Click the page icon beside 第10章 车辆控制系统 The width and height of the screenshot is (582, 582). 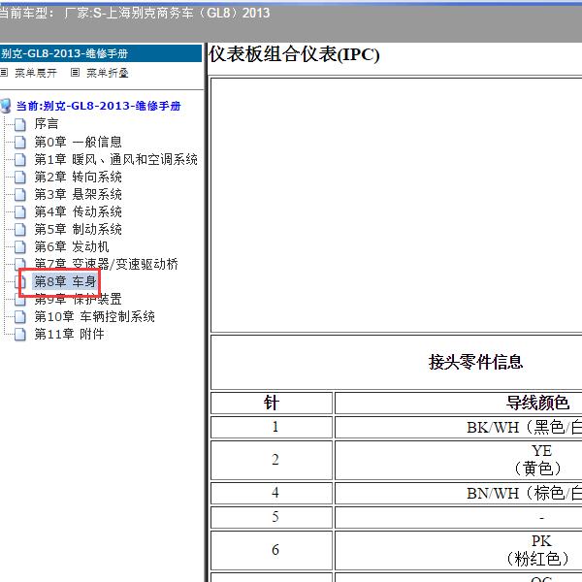tap(20, 316)
